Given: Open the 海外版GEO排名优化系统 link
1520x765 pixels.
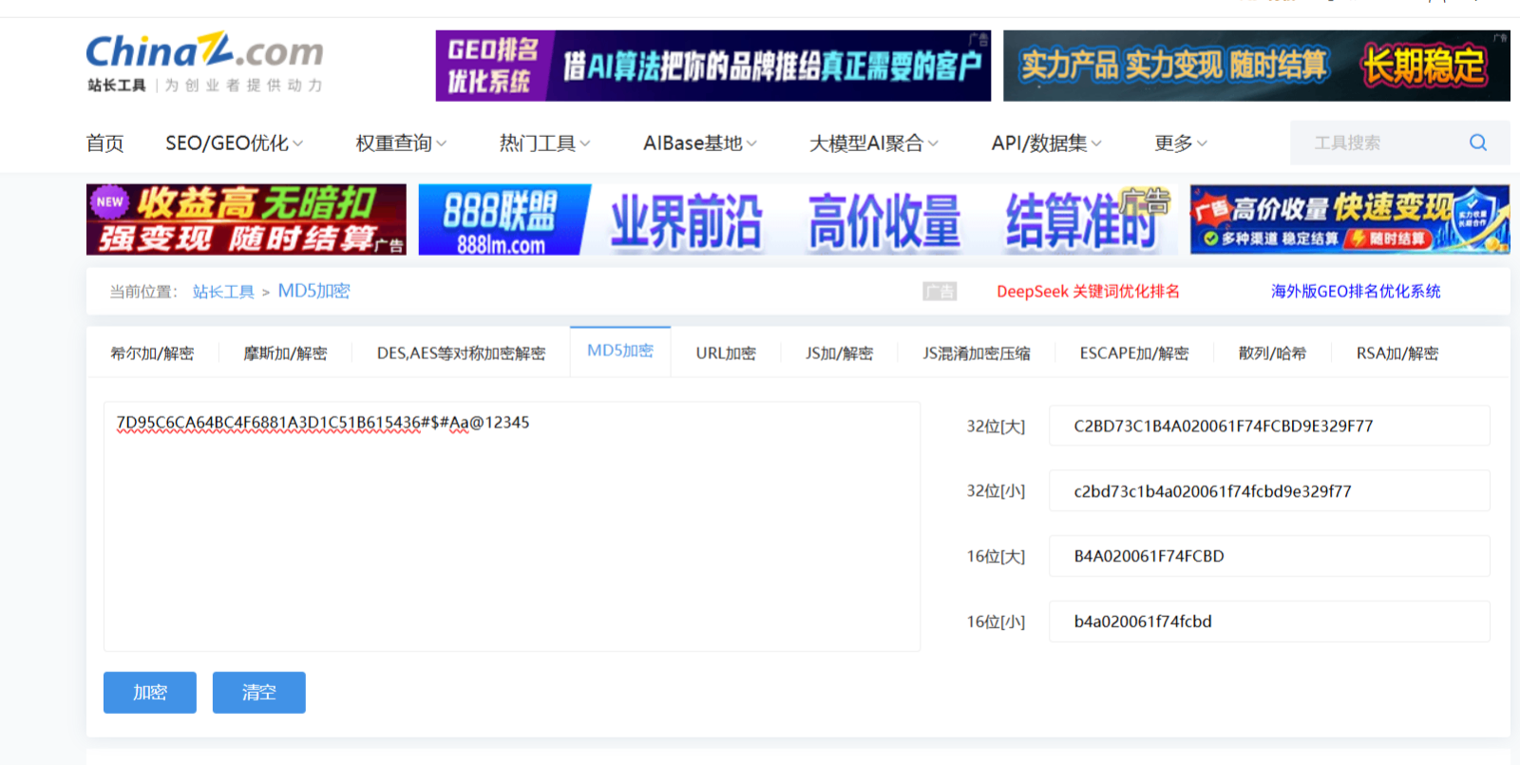Looking at the screenshot, I should point(1356,292).
